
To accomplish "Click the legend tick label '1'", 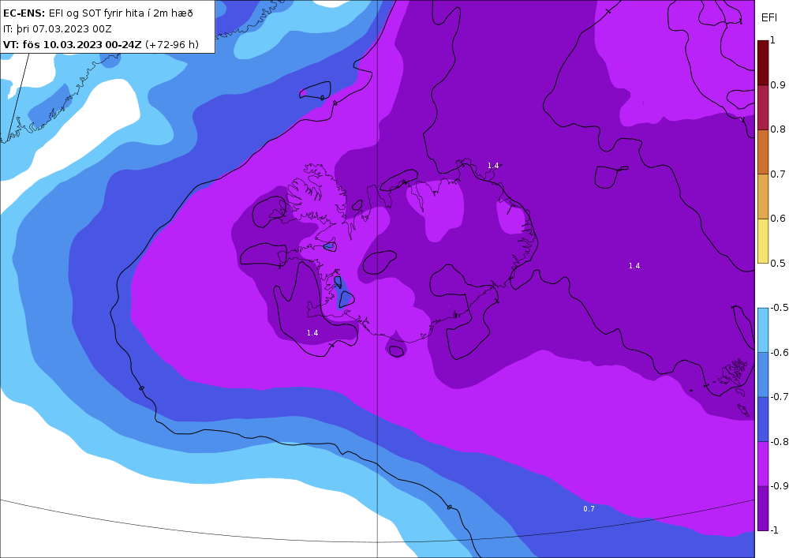I will point(773,40).
